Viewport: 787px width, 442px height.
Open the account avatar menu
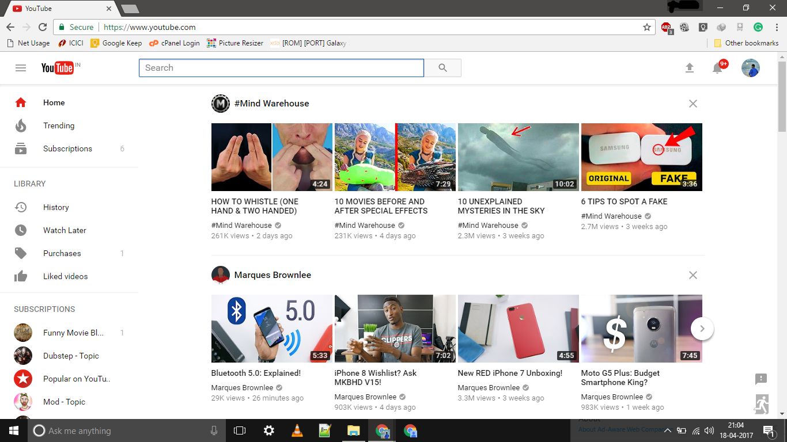[751, 68]
